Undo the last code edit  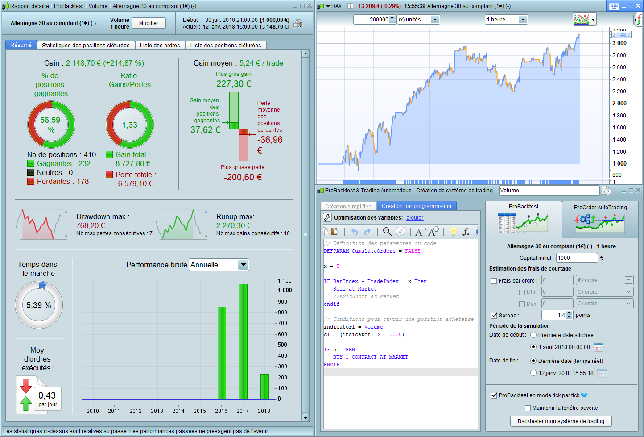[354, 231]
